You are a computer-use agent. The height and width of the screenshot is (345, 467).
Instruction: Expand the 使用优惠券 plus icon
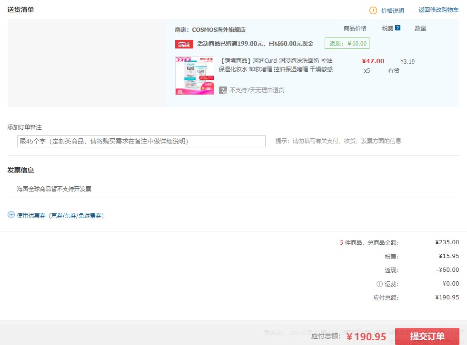click(11, 215)
